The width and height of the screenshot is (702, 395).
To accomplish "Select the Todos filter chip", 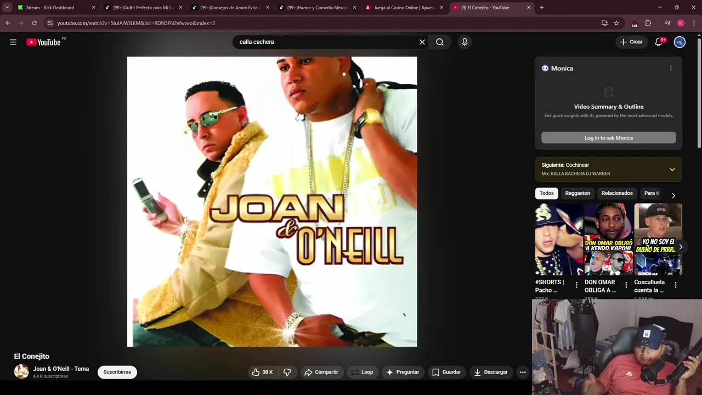I will point(547,193).
